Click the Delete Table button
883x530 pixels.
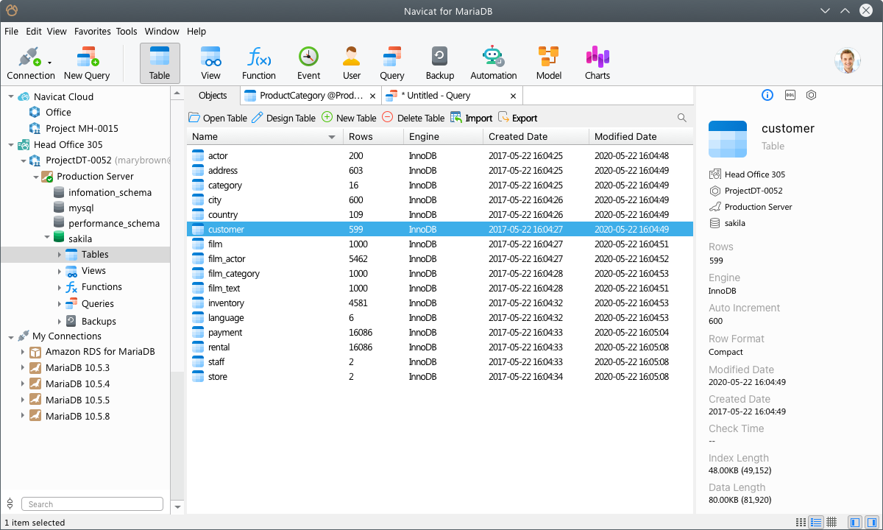(x=414, y=118)
